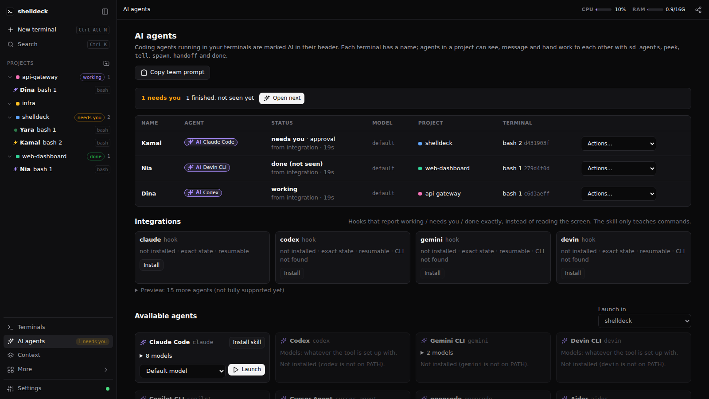Click the new project folder icon
Image resolution: width=709 pixels, height=399 pixels.
pos(106,63)
